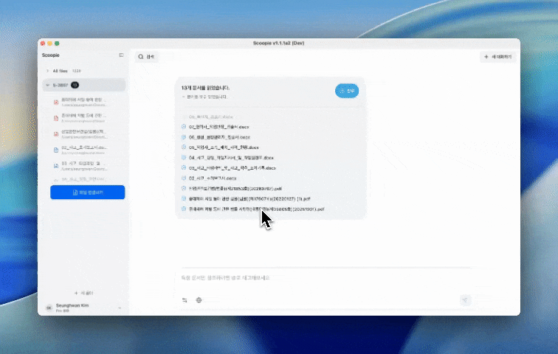Collapse the S-2807 folder chevron
This screenshot has height=354, width=558.
pyautogui.click(x=48, y=86)
